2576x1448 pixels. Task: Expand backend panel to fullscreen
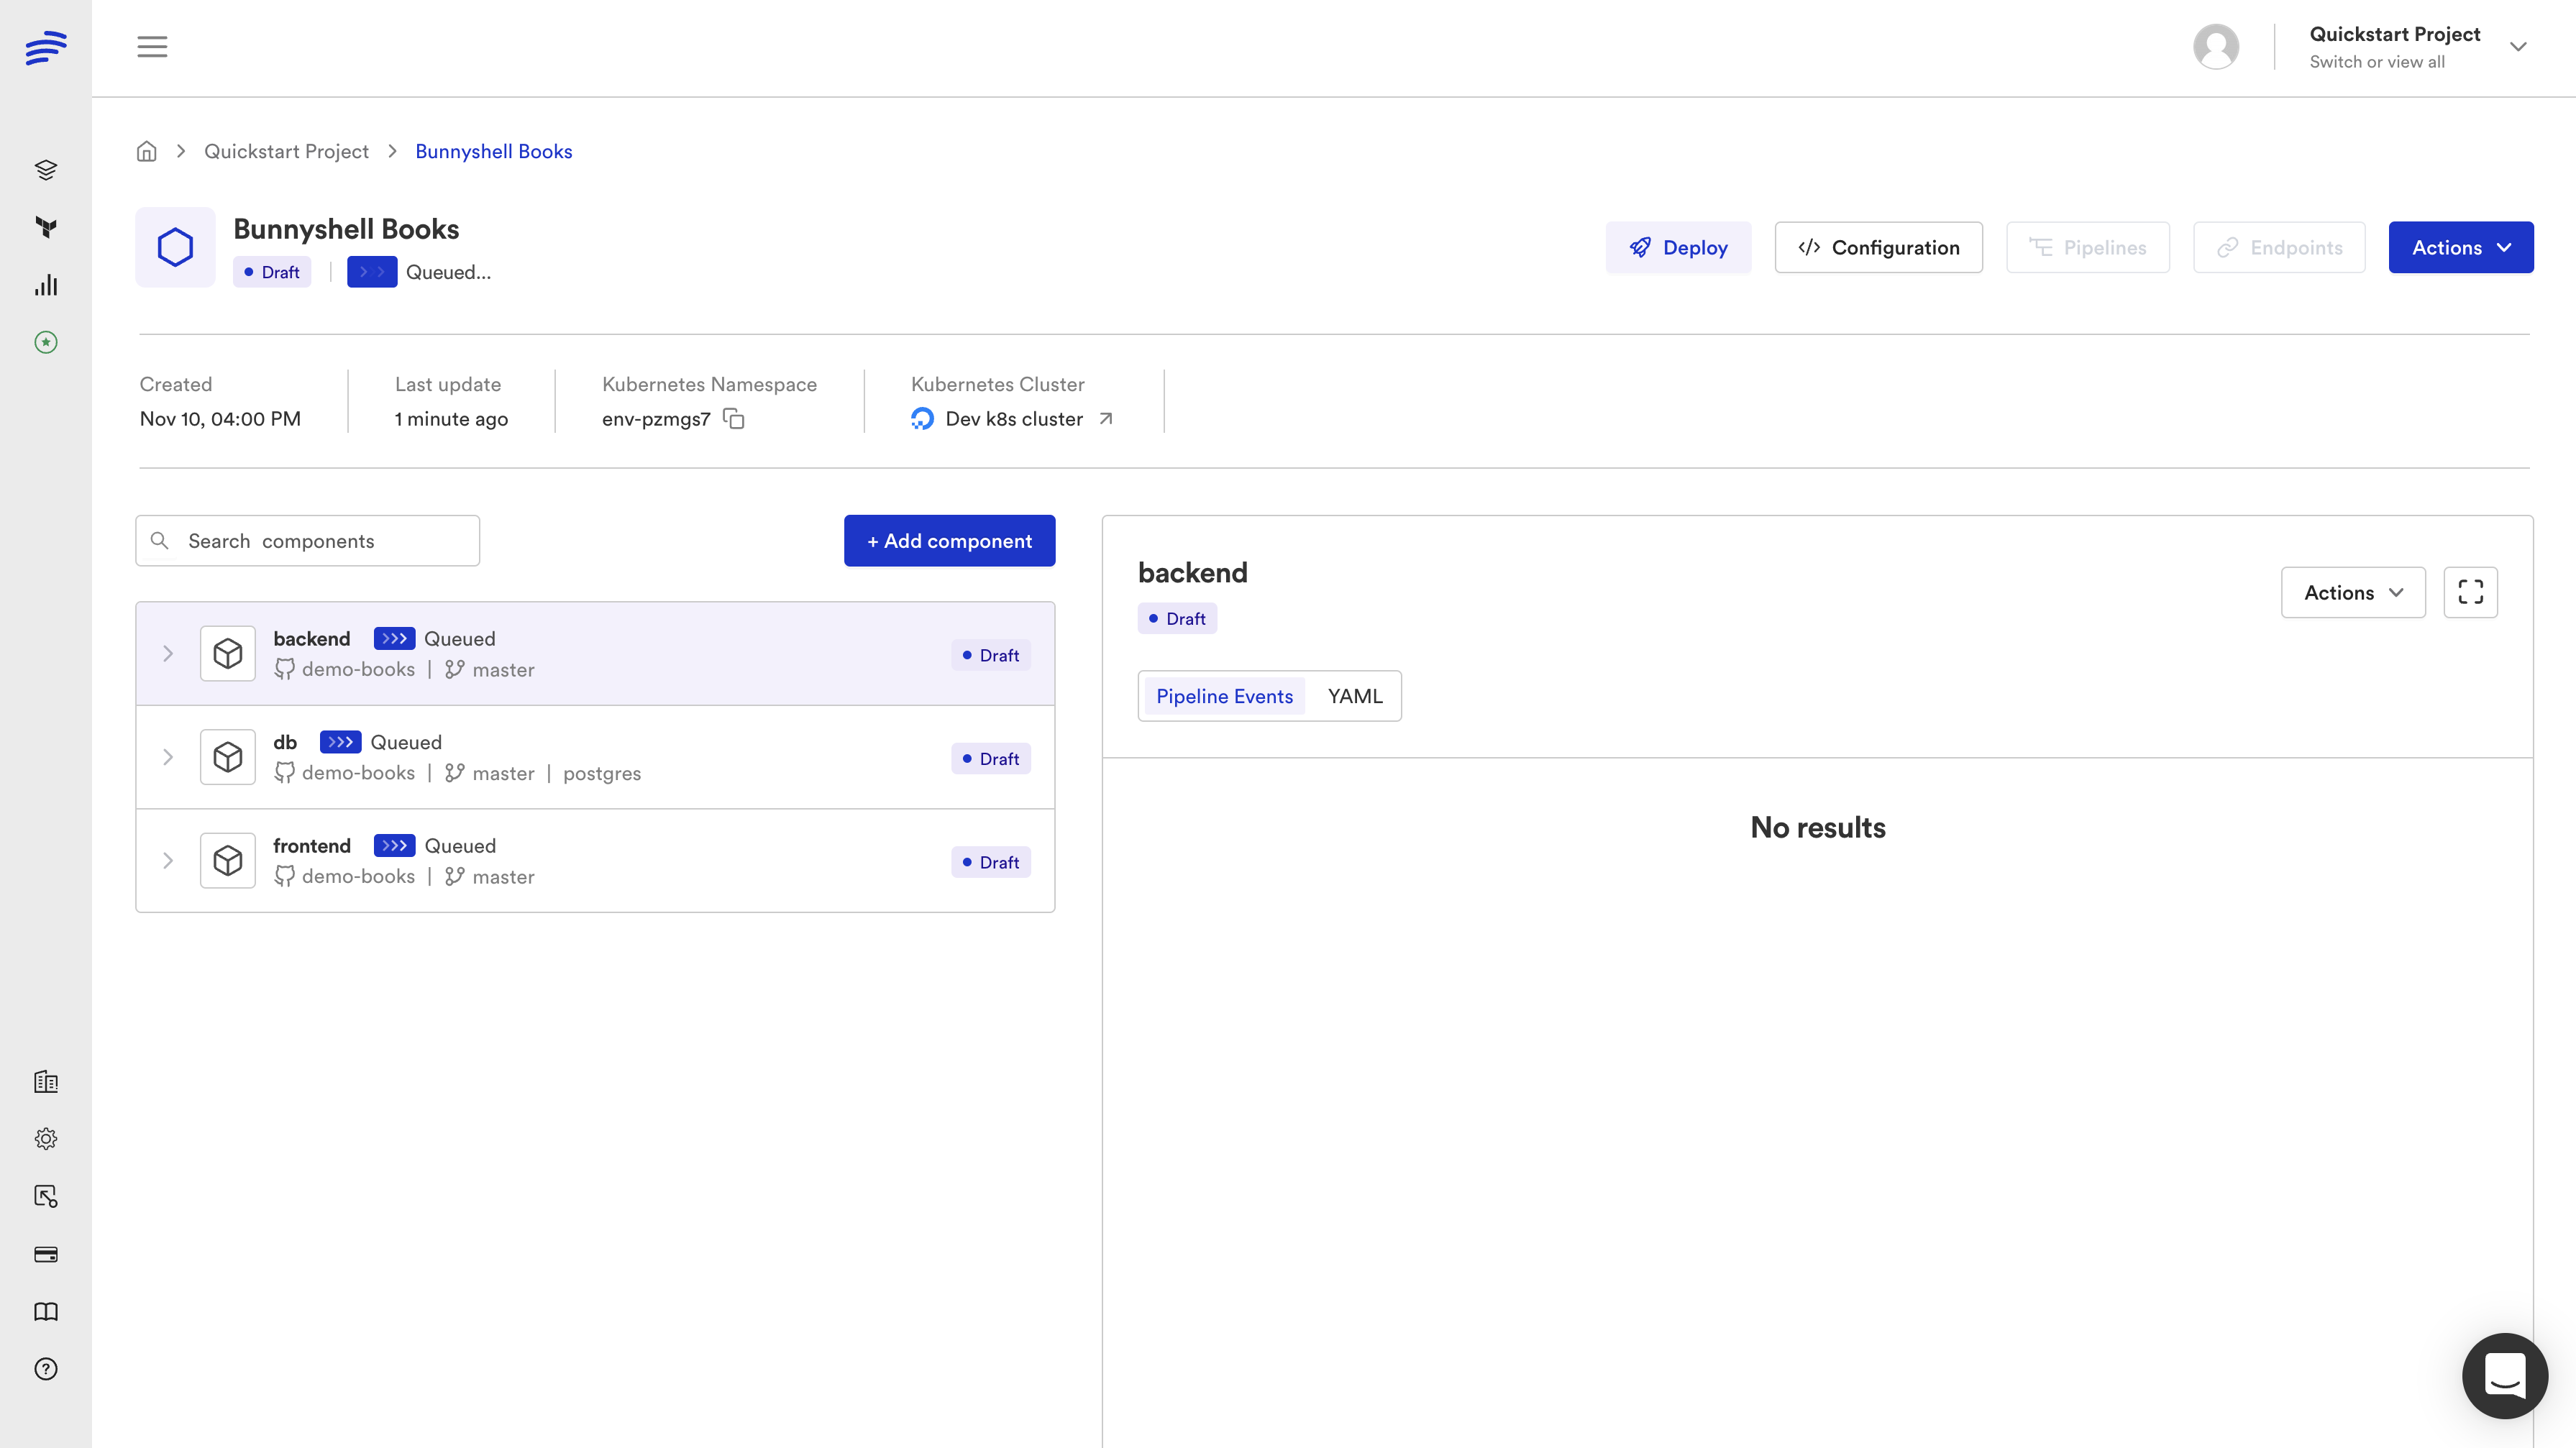[2470, 592]
